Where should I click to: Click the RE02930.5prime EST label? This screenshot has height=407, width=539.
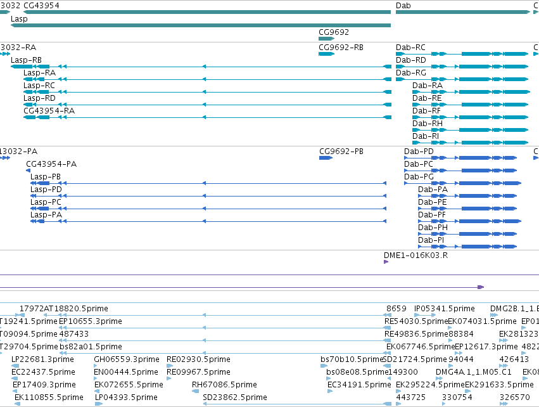tap(198, 359)
